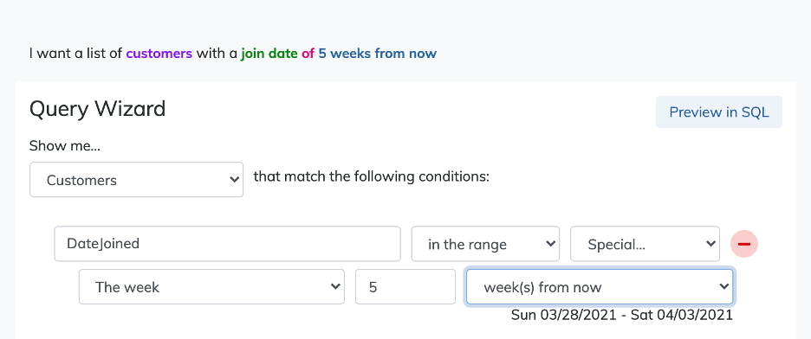Click the 'Query Wizard' heading
Viewport: 811px width, 339px height.
pos(97,109)
